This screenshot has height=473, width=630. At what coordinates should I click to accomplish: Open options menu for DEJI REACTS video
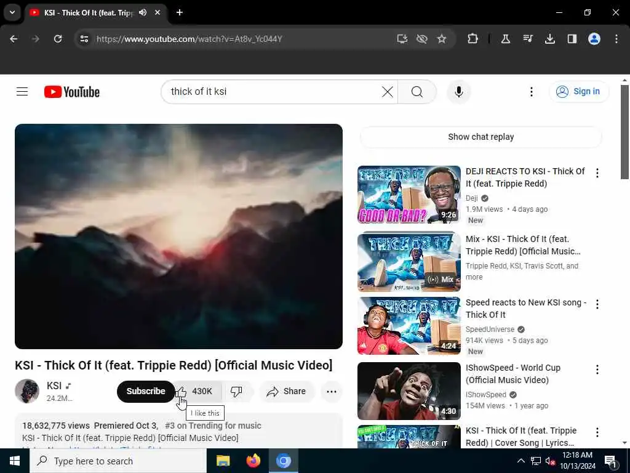597,173
